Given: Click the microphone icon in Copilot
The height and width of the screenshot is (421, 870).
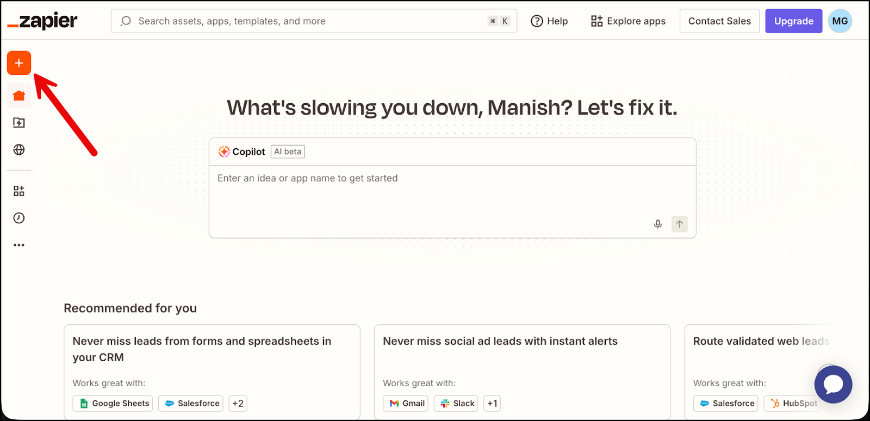Looking at the screenshot, I should pyautogui.click(x=658, y=224).
